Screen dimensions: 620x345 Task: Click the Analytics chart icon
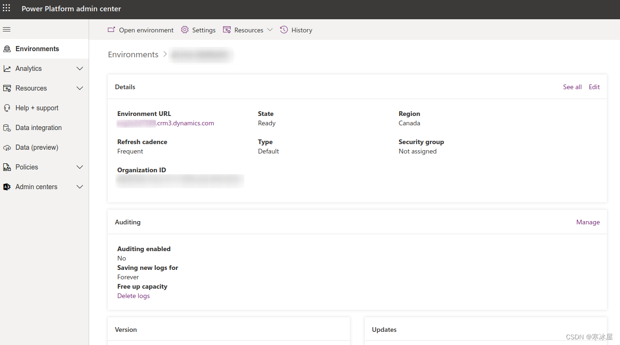(x=7, y=69)
